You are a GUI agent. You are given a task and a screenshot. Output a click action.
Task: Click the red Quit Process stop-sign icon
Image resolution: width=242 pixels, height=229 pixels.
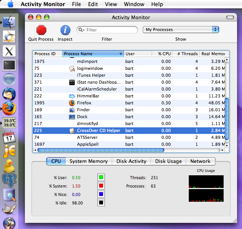41,30
